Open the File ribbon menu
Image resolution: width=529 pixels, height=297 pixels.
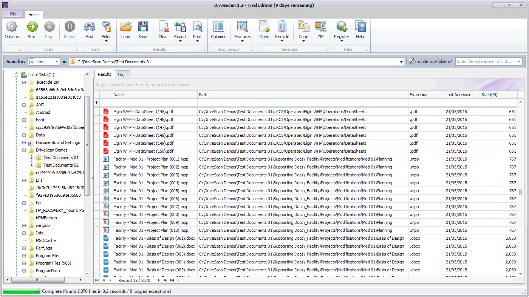pos(13,14)
